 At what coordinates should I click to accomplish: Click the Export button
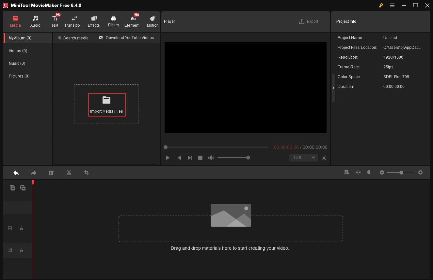[309, 21]
